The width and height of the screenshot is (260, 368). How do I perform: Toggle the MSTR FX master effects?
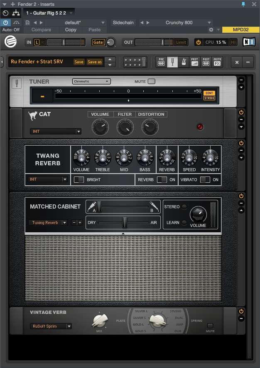217,62
